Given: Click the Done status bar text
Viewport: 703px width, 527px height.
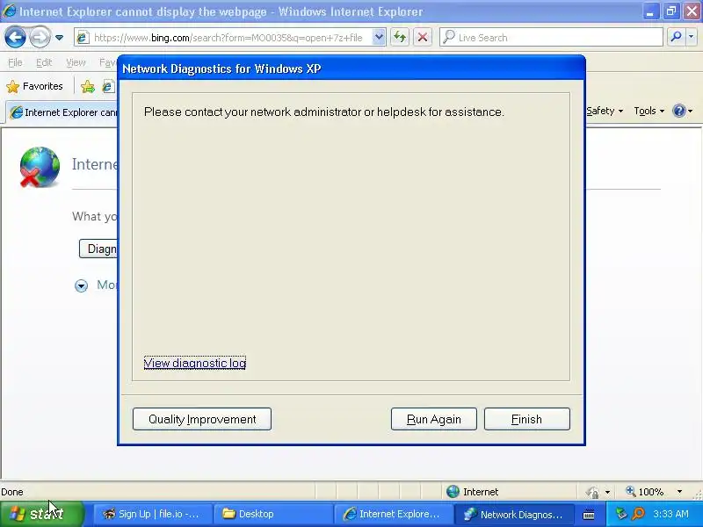Looking at the screenshot, I should (12, 492).
